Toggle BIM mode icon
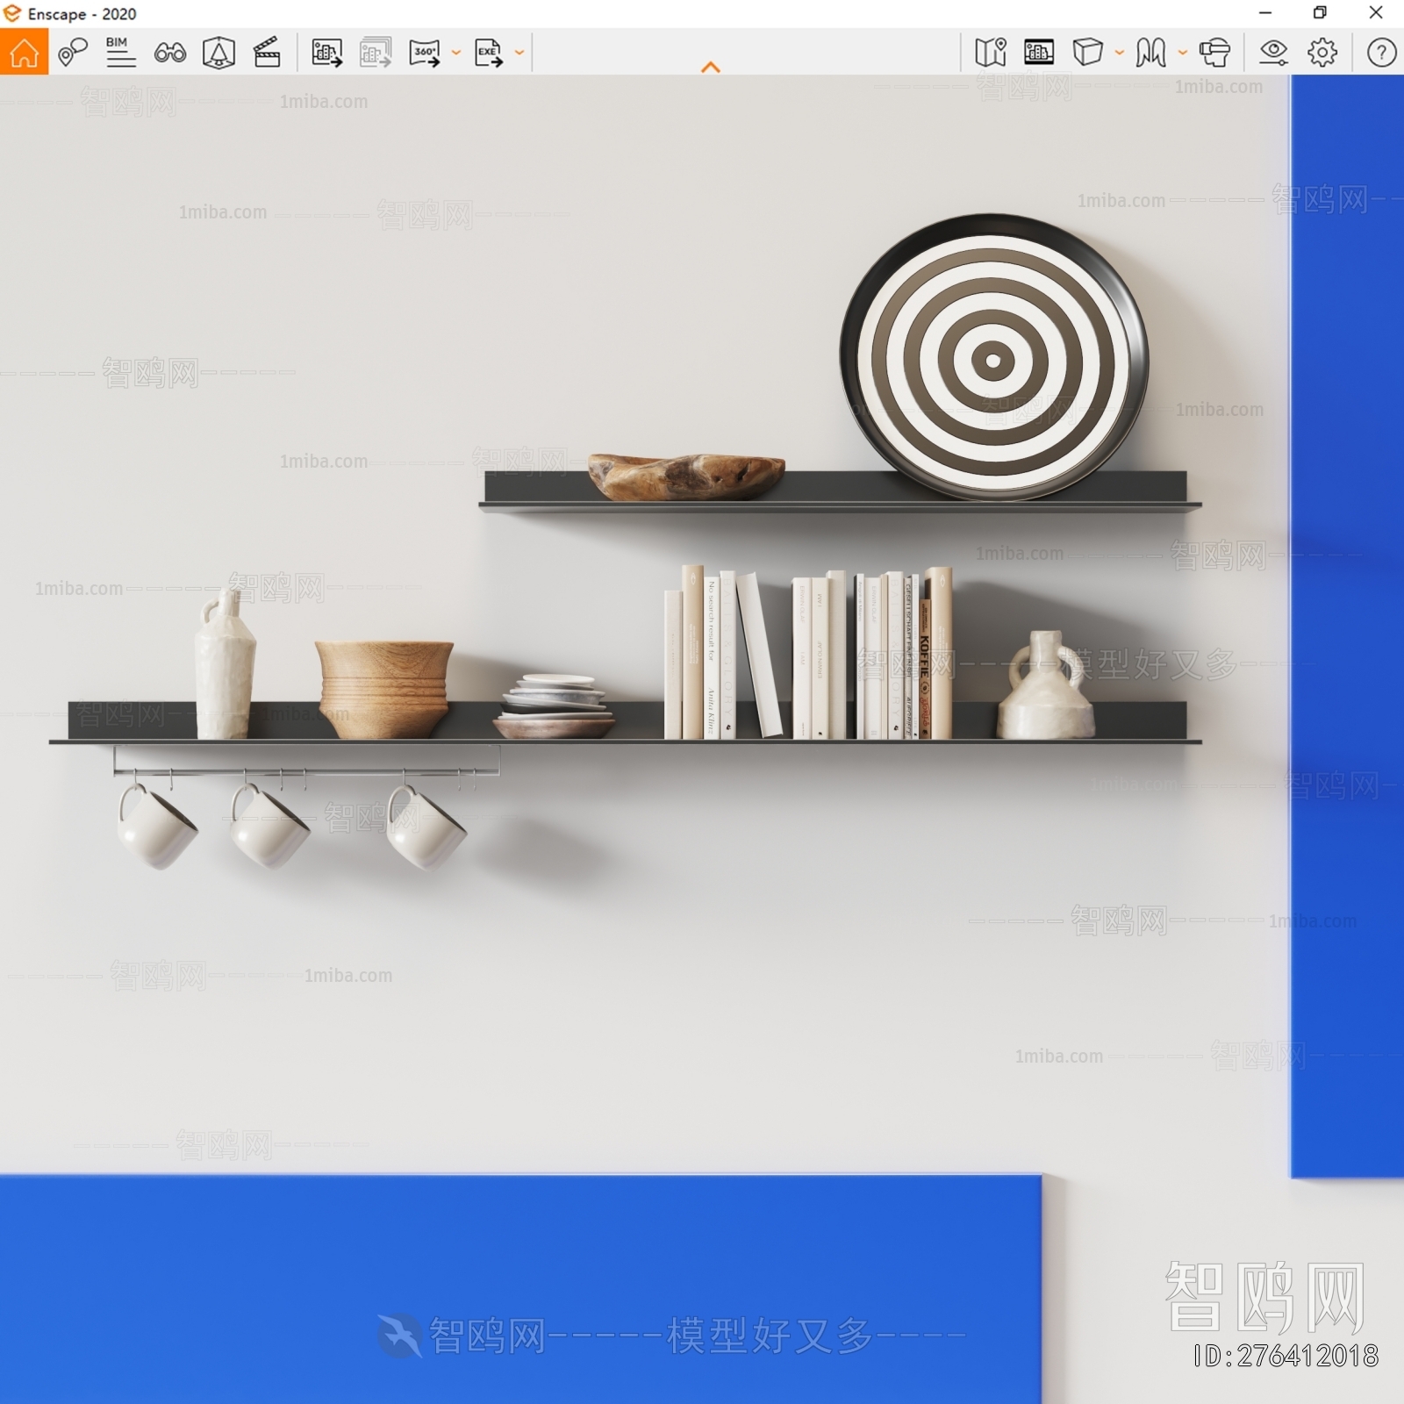Screen dimensions: 1404x1404 click(119, 53)
